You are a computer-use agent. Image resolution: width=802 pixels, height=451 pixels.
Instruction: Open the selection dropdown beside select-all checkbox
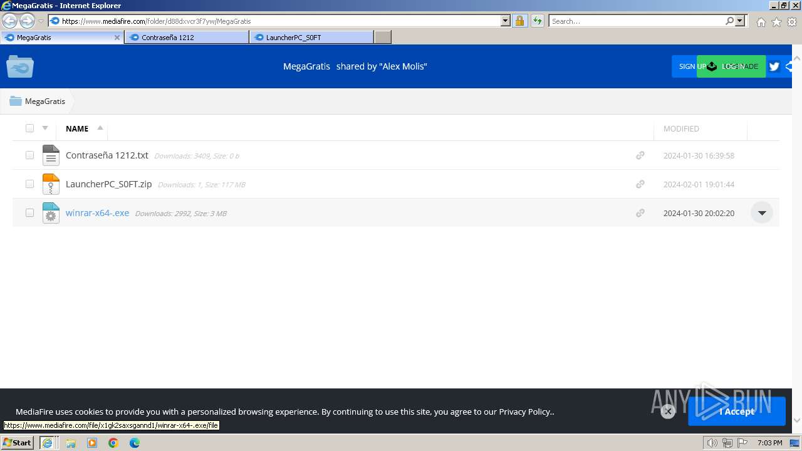pyautogui.click(x=45, y=128)
